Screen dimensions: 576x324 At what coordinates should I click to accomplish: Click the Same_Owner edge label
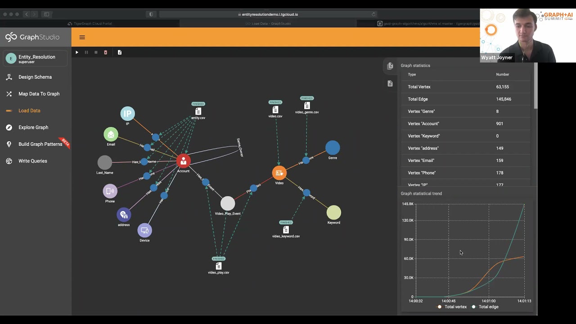240,148
